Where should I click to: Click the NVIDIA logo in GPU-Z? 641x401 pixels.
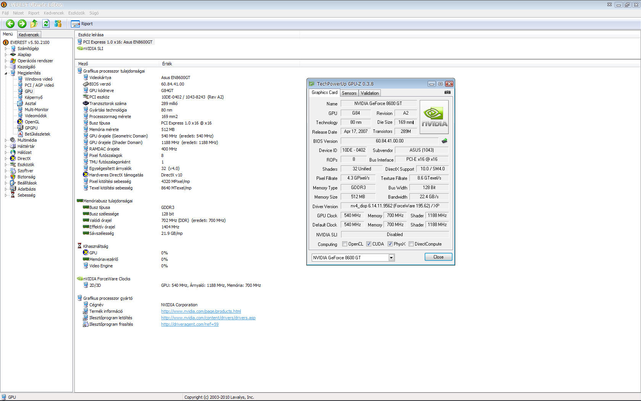(x=434, y=117)
